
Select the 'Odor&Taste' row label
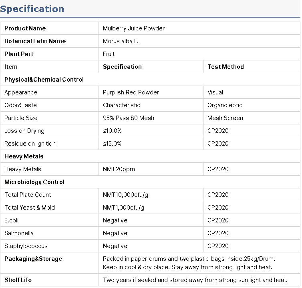coord(20,105)
